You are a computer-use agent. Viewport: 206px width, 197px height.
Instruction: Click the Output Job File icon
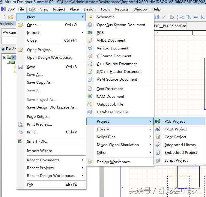point(90,104)
